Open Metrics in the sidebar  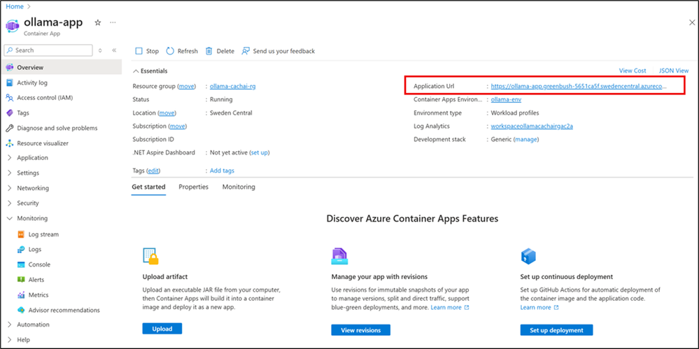38,294
